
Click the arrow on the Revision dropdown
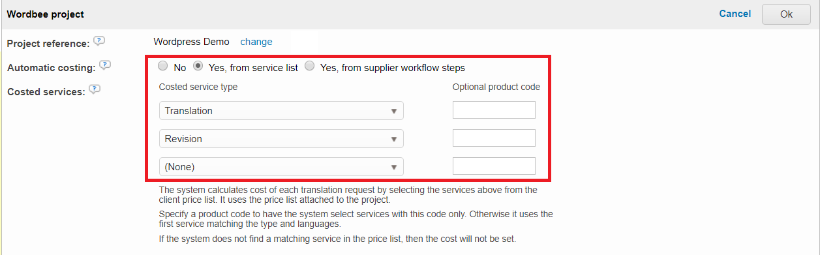tap(393, 140)
